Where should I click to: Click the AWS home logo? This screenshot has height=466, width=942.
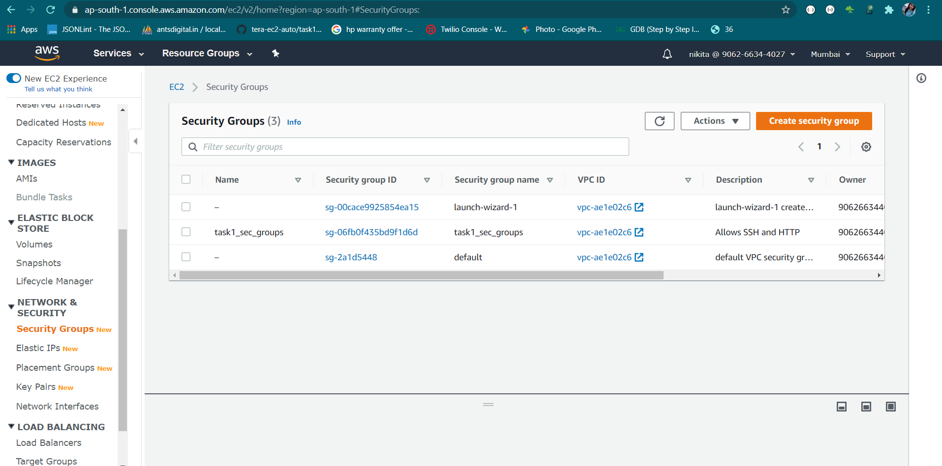click(47, 53)
